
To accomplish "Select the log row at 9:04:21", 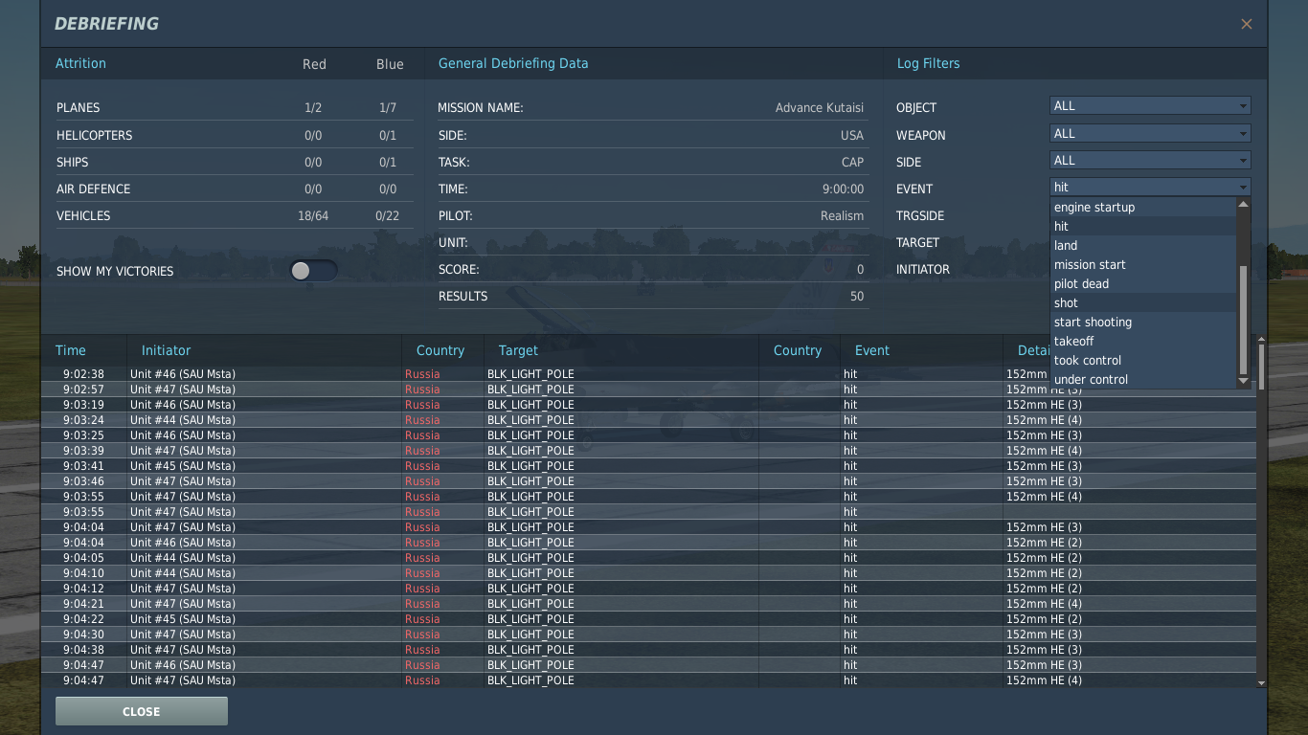I will [648, 604].
